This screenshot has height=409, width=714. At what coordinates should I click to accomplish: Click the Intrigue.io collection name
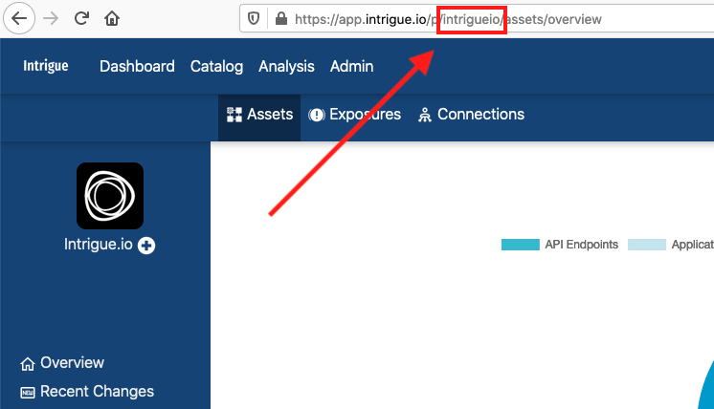[99, 245]
